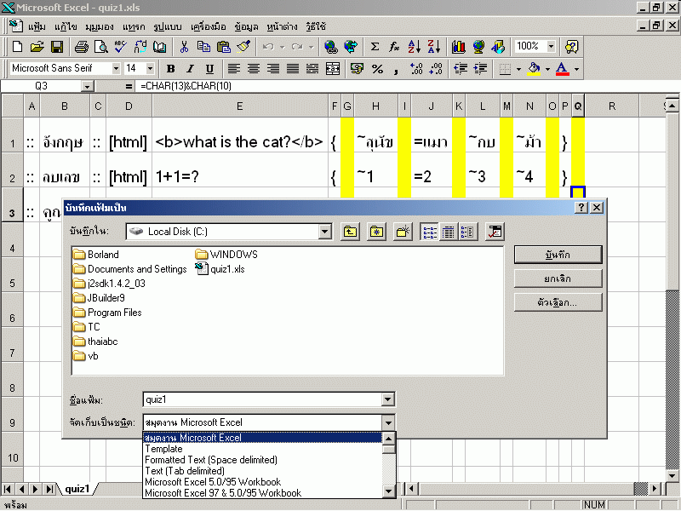Click the Chart Wizard icon

458,47
